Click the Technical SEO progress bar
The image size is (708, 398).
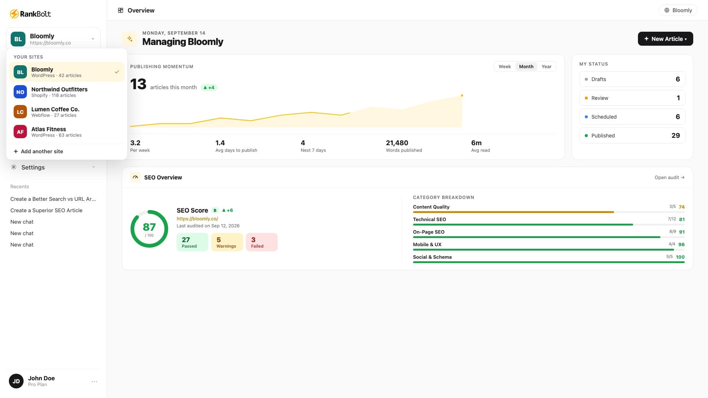click(549, 225)
